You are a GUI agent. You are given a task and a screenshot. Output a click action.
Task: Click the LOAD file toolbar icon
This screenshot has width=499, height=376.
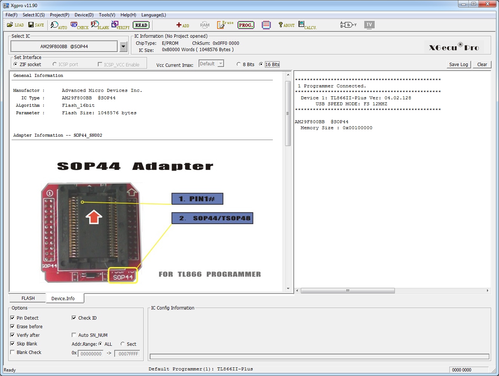(15, 25)
